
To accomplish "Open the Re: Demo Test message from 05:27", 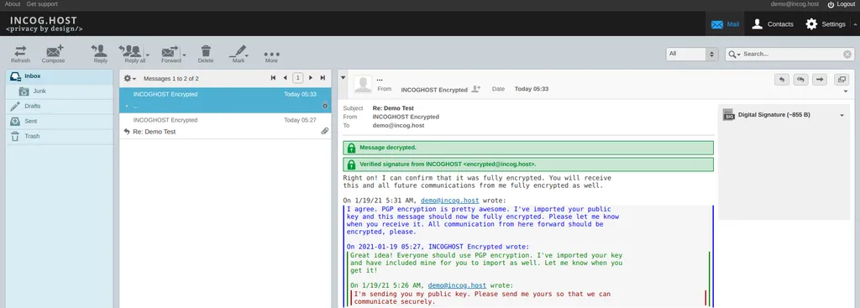I will tap(225, 126).
